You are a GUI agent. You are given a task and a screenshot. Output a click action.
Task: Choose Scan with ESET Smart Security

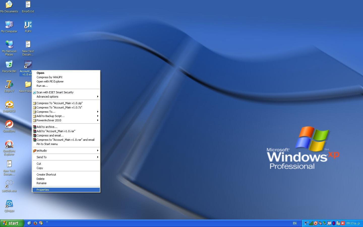pos(55,92)
